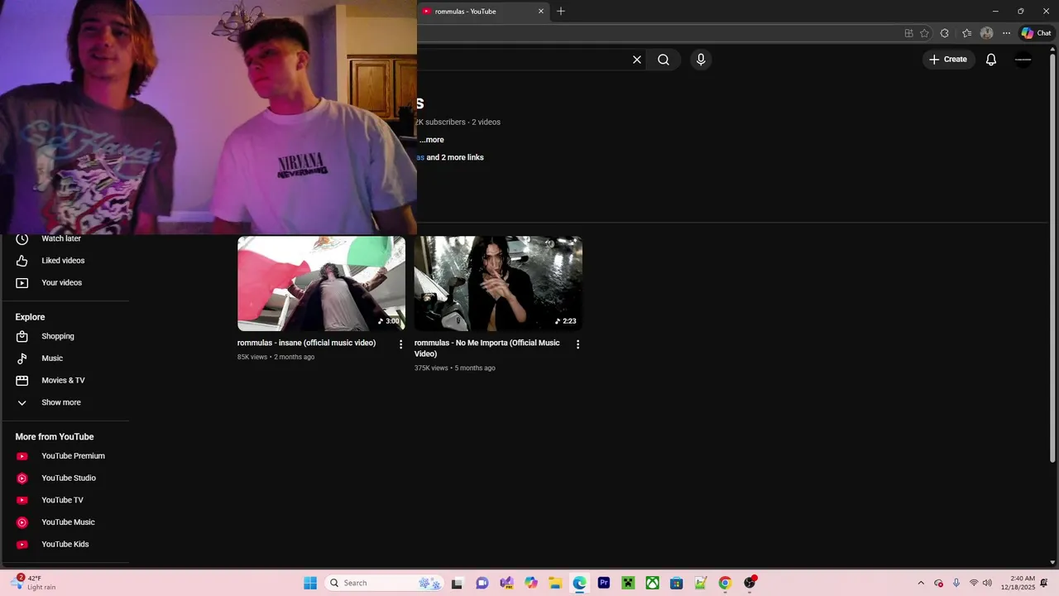The height and width of the screenshot is (596, 1059).
Task: Click the taskbar Search box
Action: click(385, 583)
